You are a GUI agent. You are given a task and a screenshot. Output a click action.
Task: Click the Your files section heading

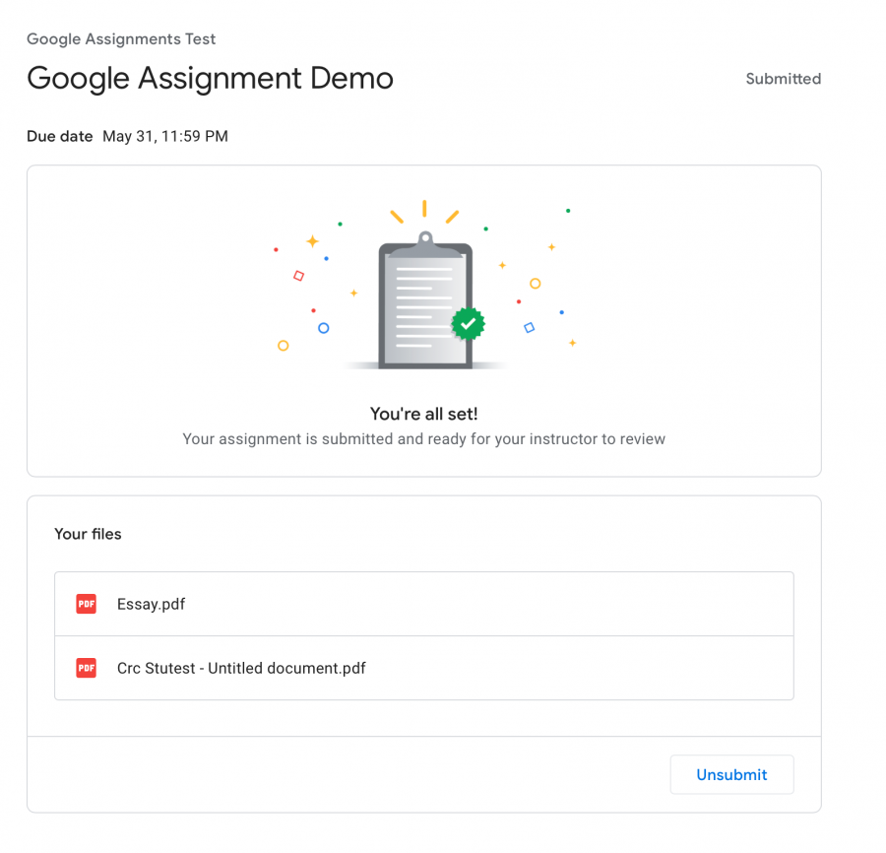(88, 534)
